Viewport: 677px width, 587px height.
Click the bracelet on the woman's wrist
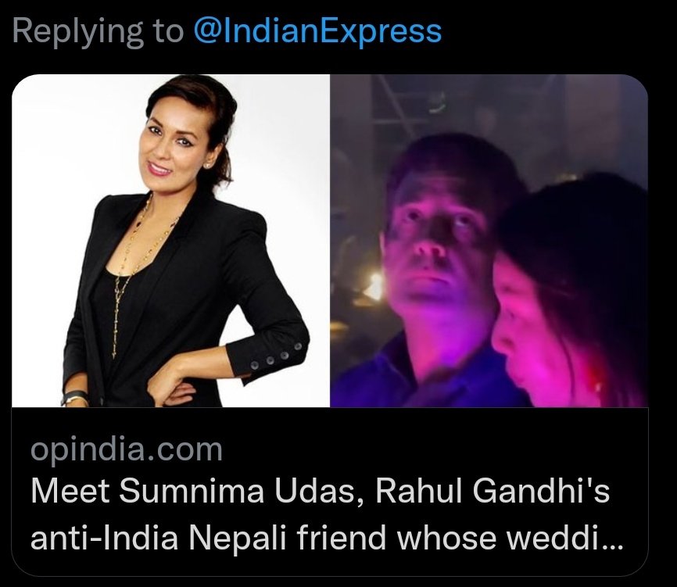click(74, 398)
